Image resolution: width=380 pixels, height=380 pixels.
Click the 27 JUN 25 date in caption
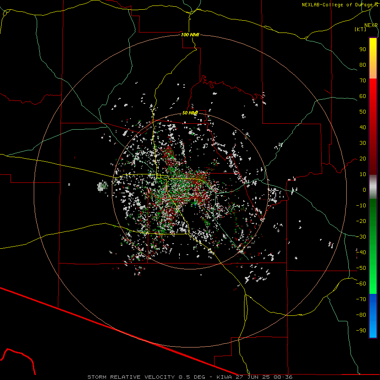(x=253, y=377)
